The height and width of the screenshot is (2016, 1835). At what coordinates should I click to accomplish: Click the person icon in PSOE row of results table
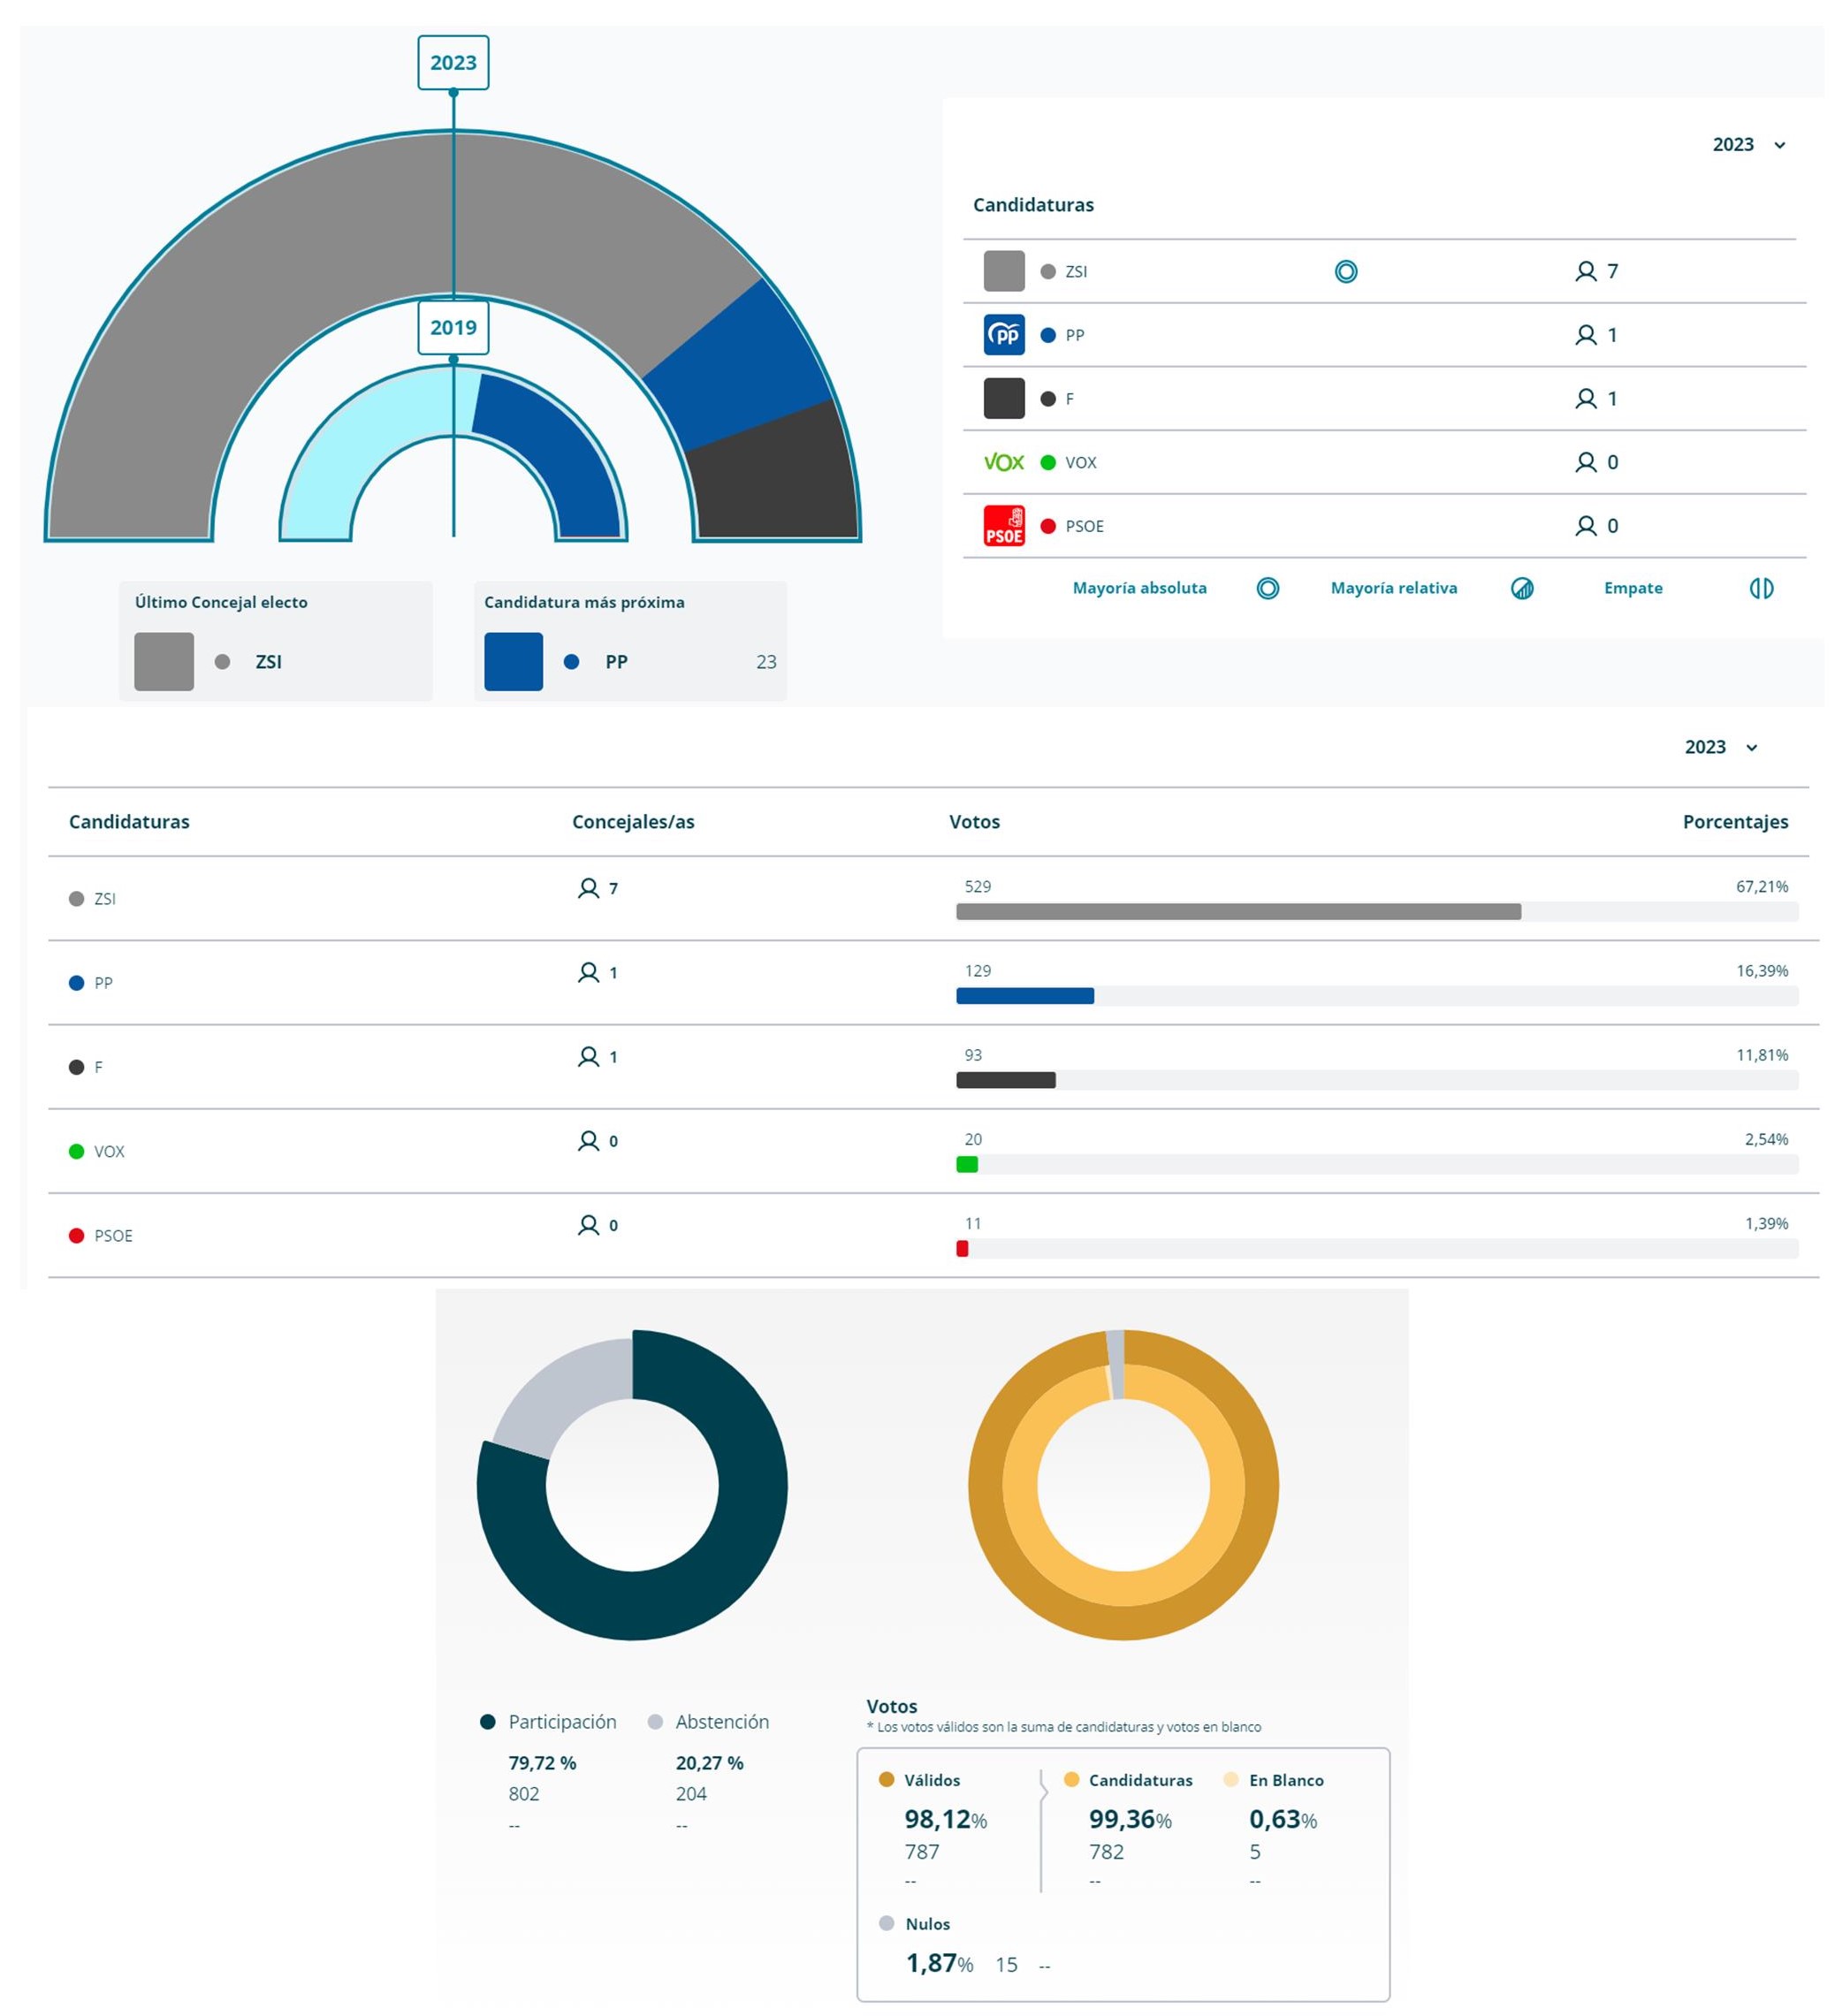tap(588, 1225)
